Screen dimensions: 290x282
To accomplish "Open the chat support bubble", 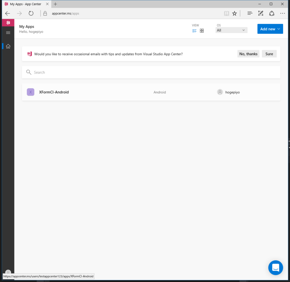I will [x=275, y=268].
